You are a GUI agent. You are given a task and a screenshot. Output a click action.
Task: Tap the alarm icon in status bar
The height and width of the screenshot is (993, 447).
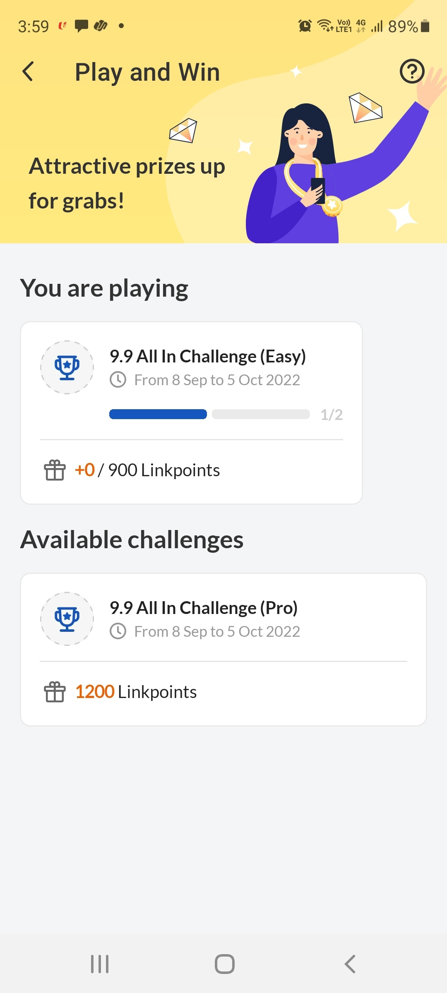coord(305,26)
